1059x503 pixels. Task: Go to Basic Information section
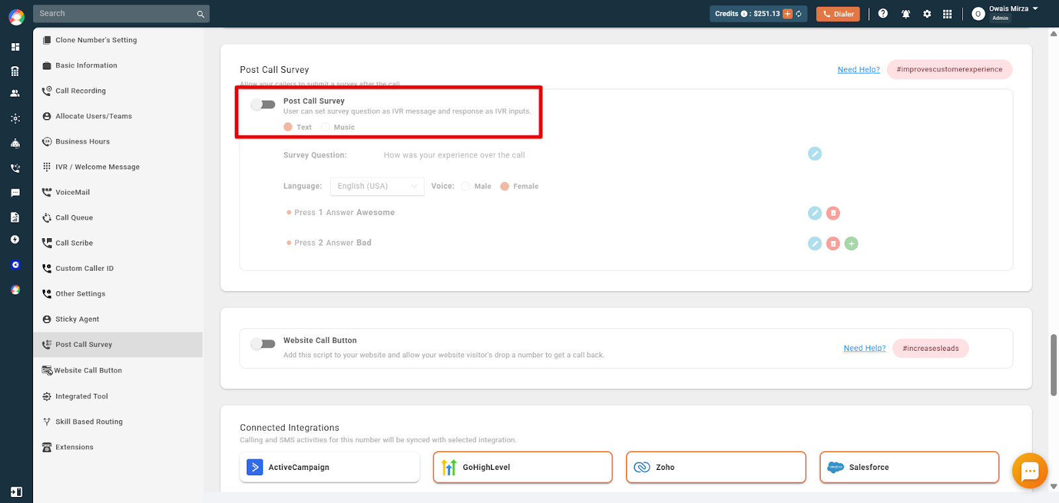tap(118, 66)
